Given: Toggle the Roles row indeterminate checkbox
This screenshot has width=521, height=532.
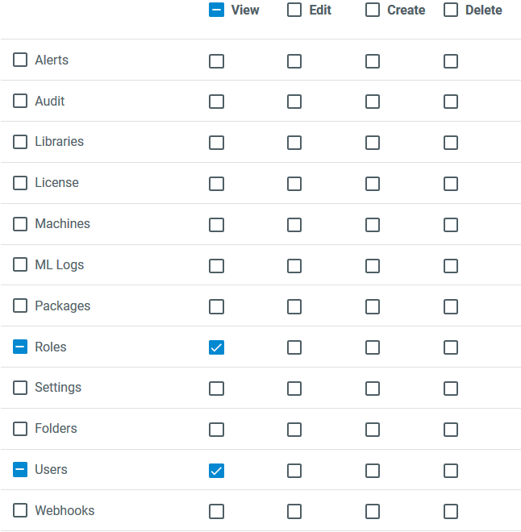Looking at the screenshot, I should (20, 347).
